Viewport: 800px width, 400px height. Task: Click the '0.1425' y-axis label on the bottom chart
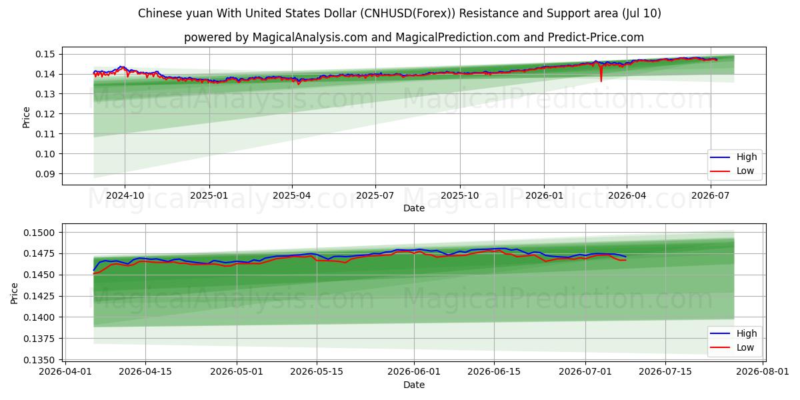[x=40, y=296]
